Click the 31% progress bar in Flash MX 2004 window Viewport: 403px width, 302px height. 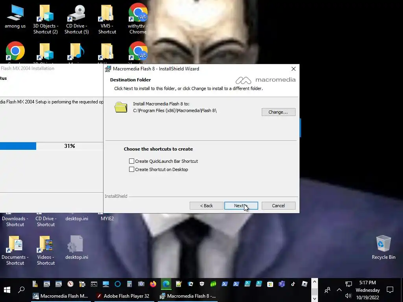[52, 146]
